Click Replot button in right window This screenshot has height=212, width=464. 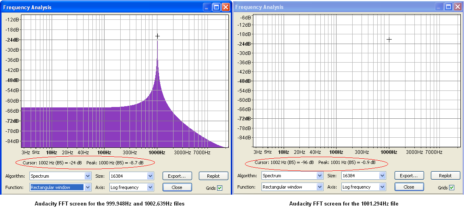[445, 176]
